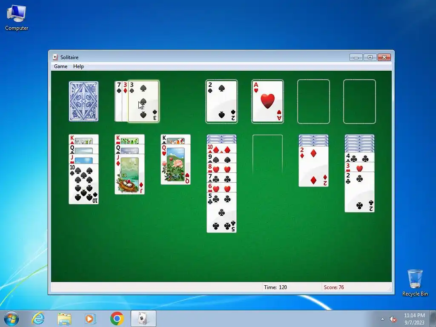Select the 5 of clubs card

pyautogui.click(x=221, y=212)
